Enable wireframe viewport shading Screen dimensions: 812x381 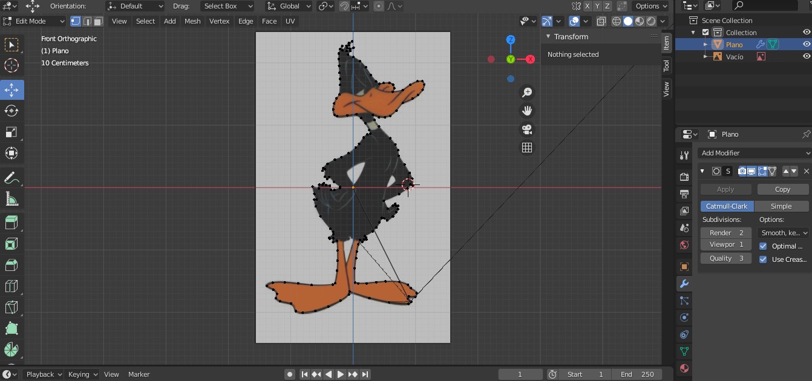(x=617, y=21)
